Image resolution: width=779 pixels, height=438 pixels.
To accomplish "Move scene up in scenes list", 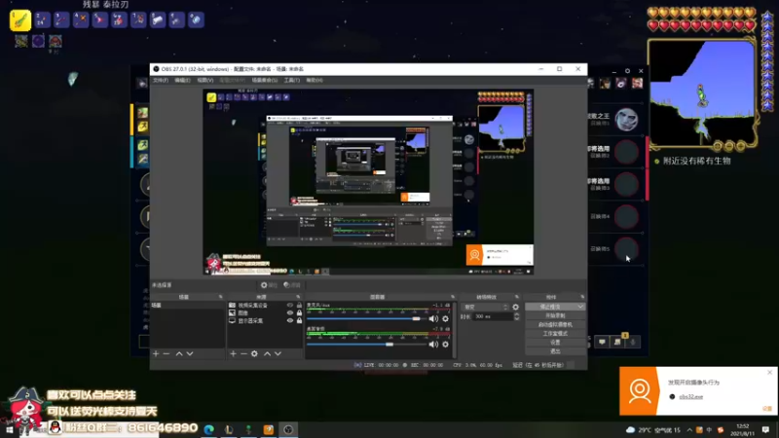I will 179,353.
